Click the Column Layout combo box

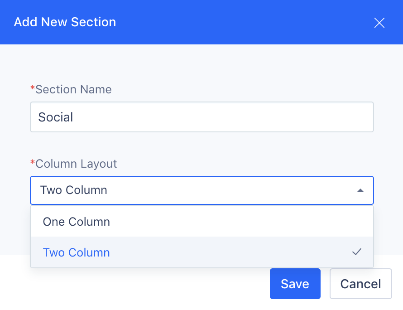pos(202,190)
